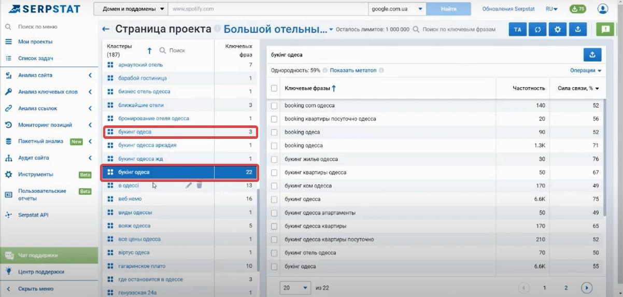This screenshot has height=297, width=623.
Task: Open the rows per page 20 dropdown
Action: coord(295,287)
